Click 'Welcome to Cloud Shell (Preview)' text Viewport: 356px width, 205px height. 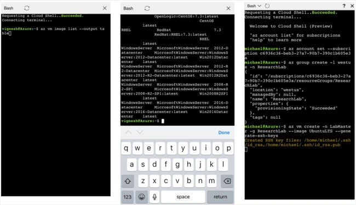pyautogui.click(x=291, y=26)
